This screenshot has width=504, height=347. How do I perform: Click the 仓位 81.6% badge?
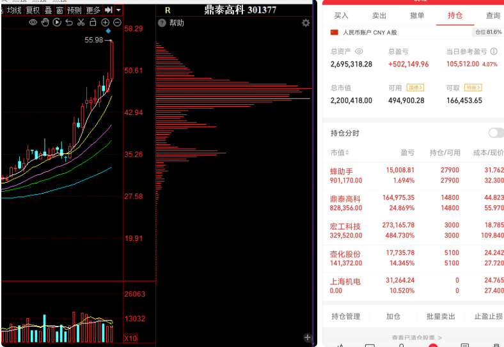point(488,32)
